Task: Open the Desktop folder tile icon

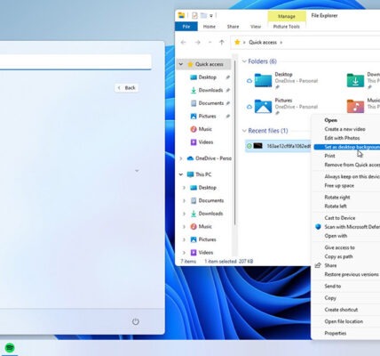Action: [x=263, y=80]
